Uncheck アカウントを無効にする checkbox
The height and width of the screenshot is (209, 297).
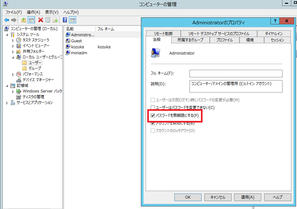click(x=153, y=123)
